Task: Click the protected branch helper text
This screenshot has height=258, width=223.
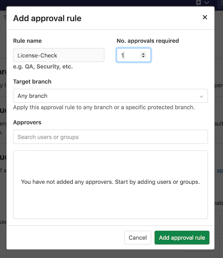Action: pos(104,107)
